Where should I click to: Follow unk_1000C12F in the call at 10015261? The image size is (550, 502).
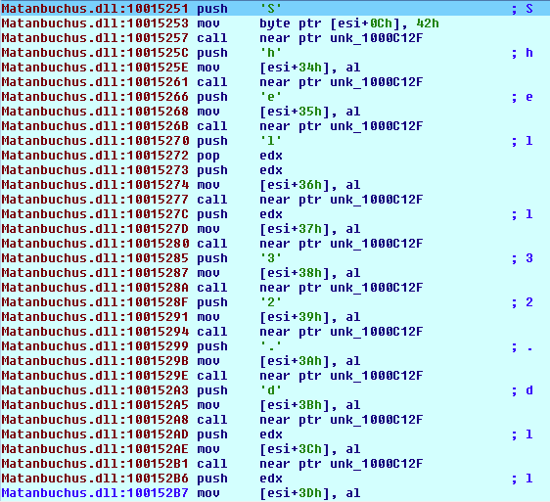(377, 82)
